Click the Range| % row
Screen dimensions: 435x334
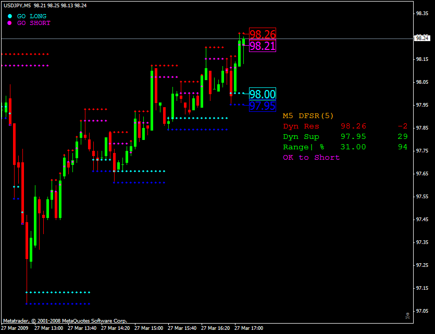[345, 147]
